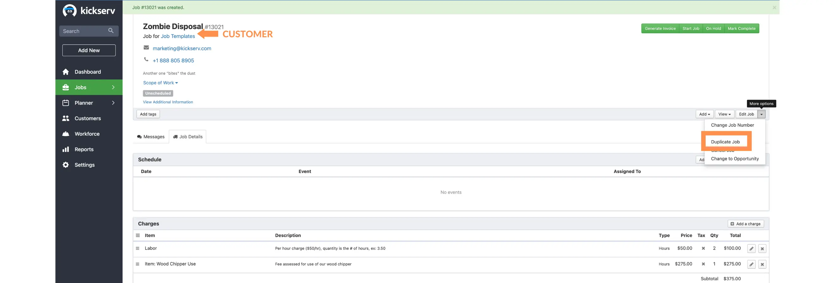
Task: Switch to the Messages tab
Action: [151, 137]
